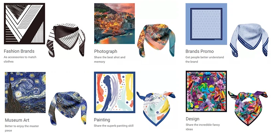Select the black and white folded scarf

tap(66, 40)
